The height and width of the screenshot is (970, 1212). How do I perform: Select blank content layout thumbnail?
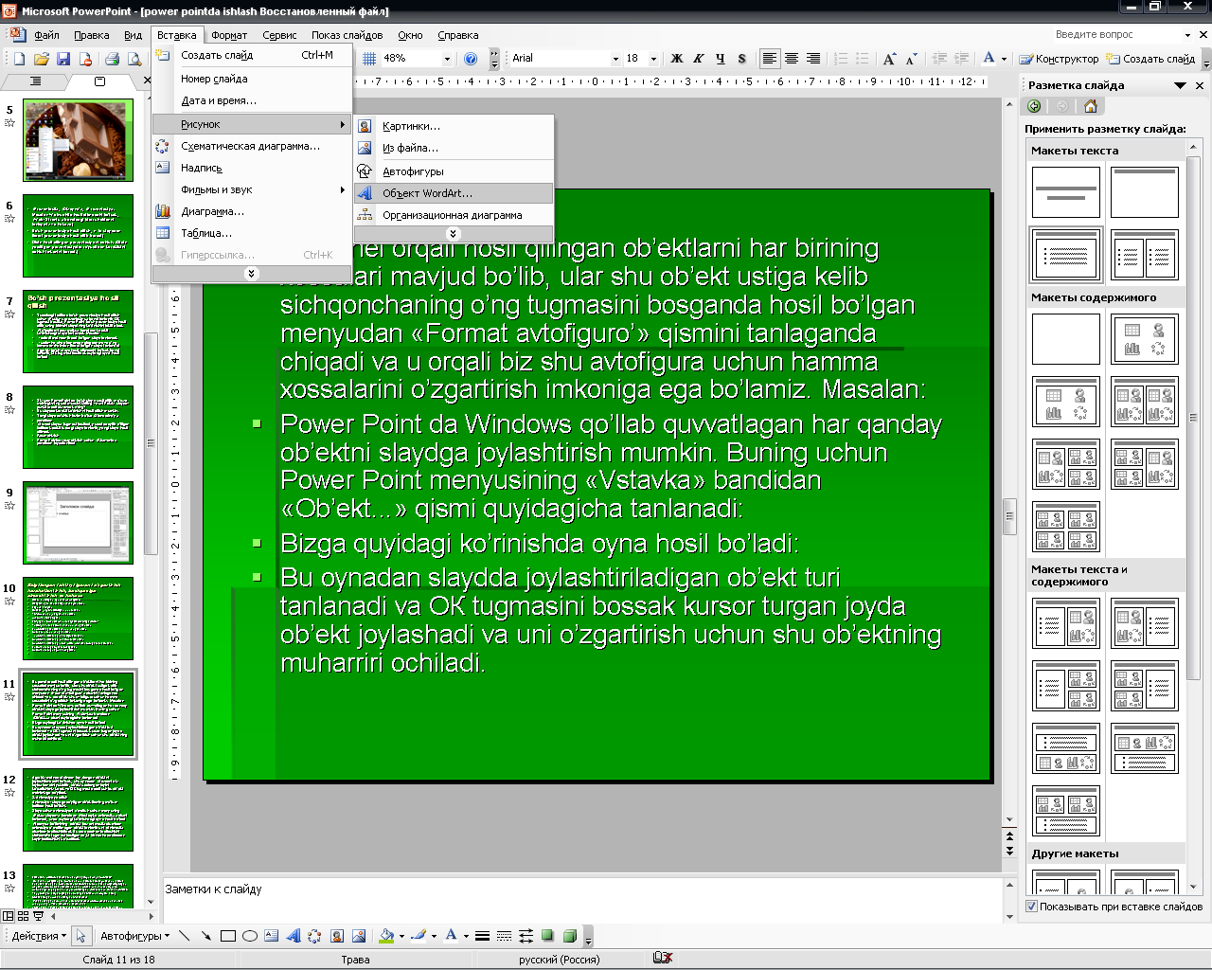coord(1066,339)
